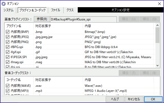
Task: Click the ヘルプ button
Action: click(115, 99)
